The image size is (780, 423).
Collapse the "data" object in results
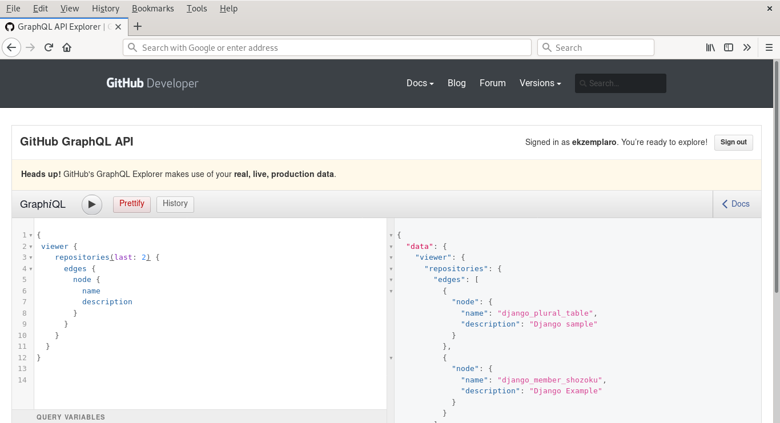(x=391, y=247)
